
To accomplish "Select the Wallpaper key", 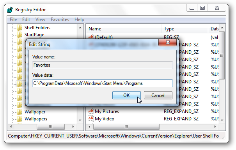I will click(x=35, y=112).
